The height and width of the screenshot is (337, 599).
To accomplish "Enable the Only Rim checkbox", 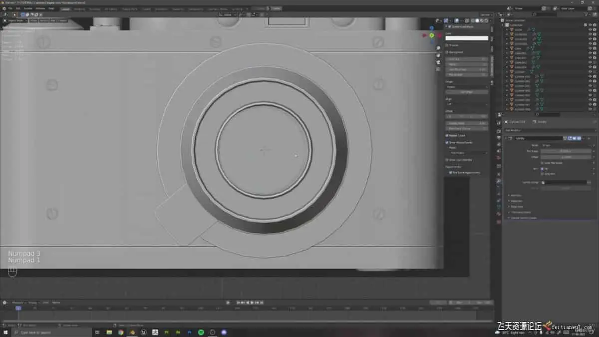I will point(543,174).
